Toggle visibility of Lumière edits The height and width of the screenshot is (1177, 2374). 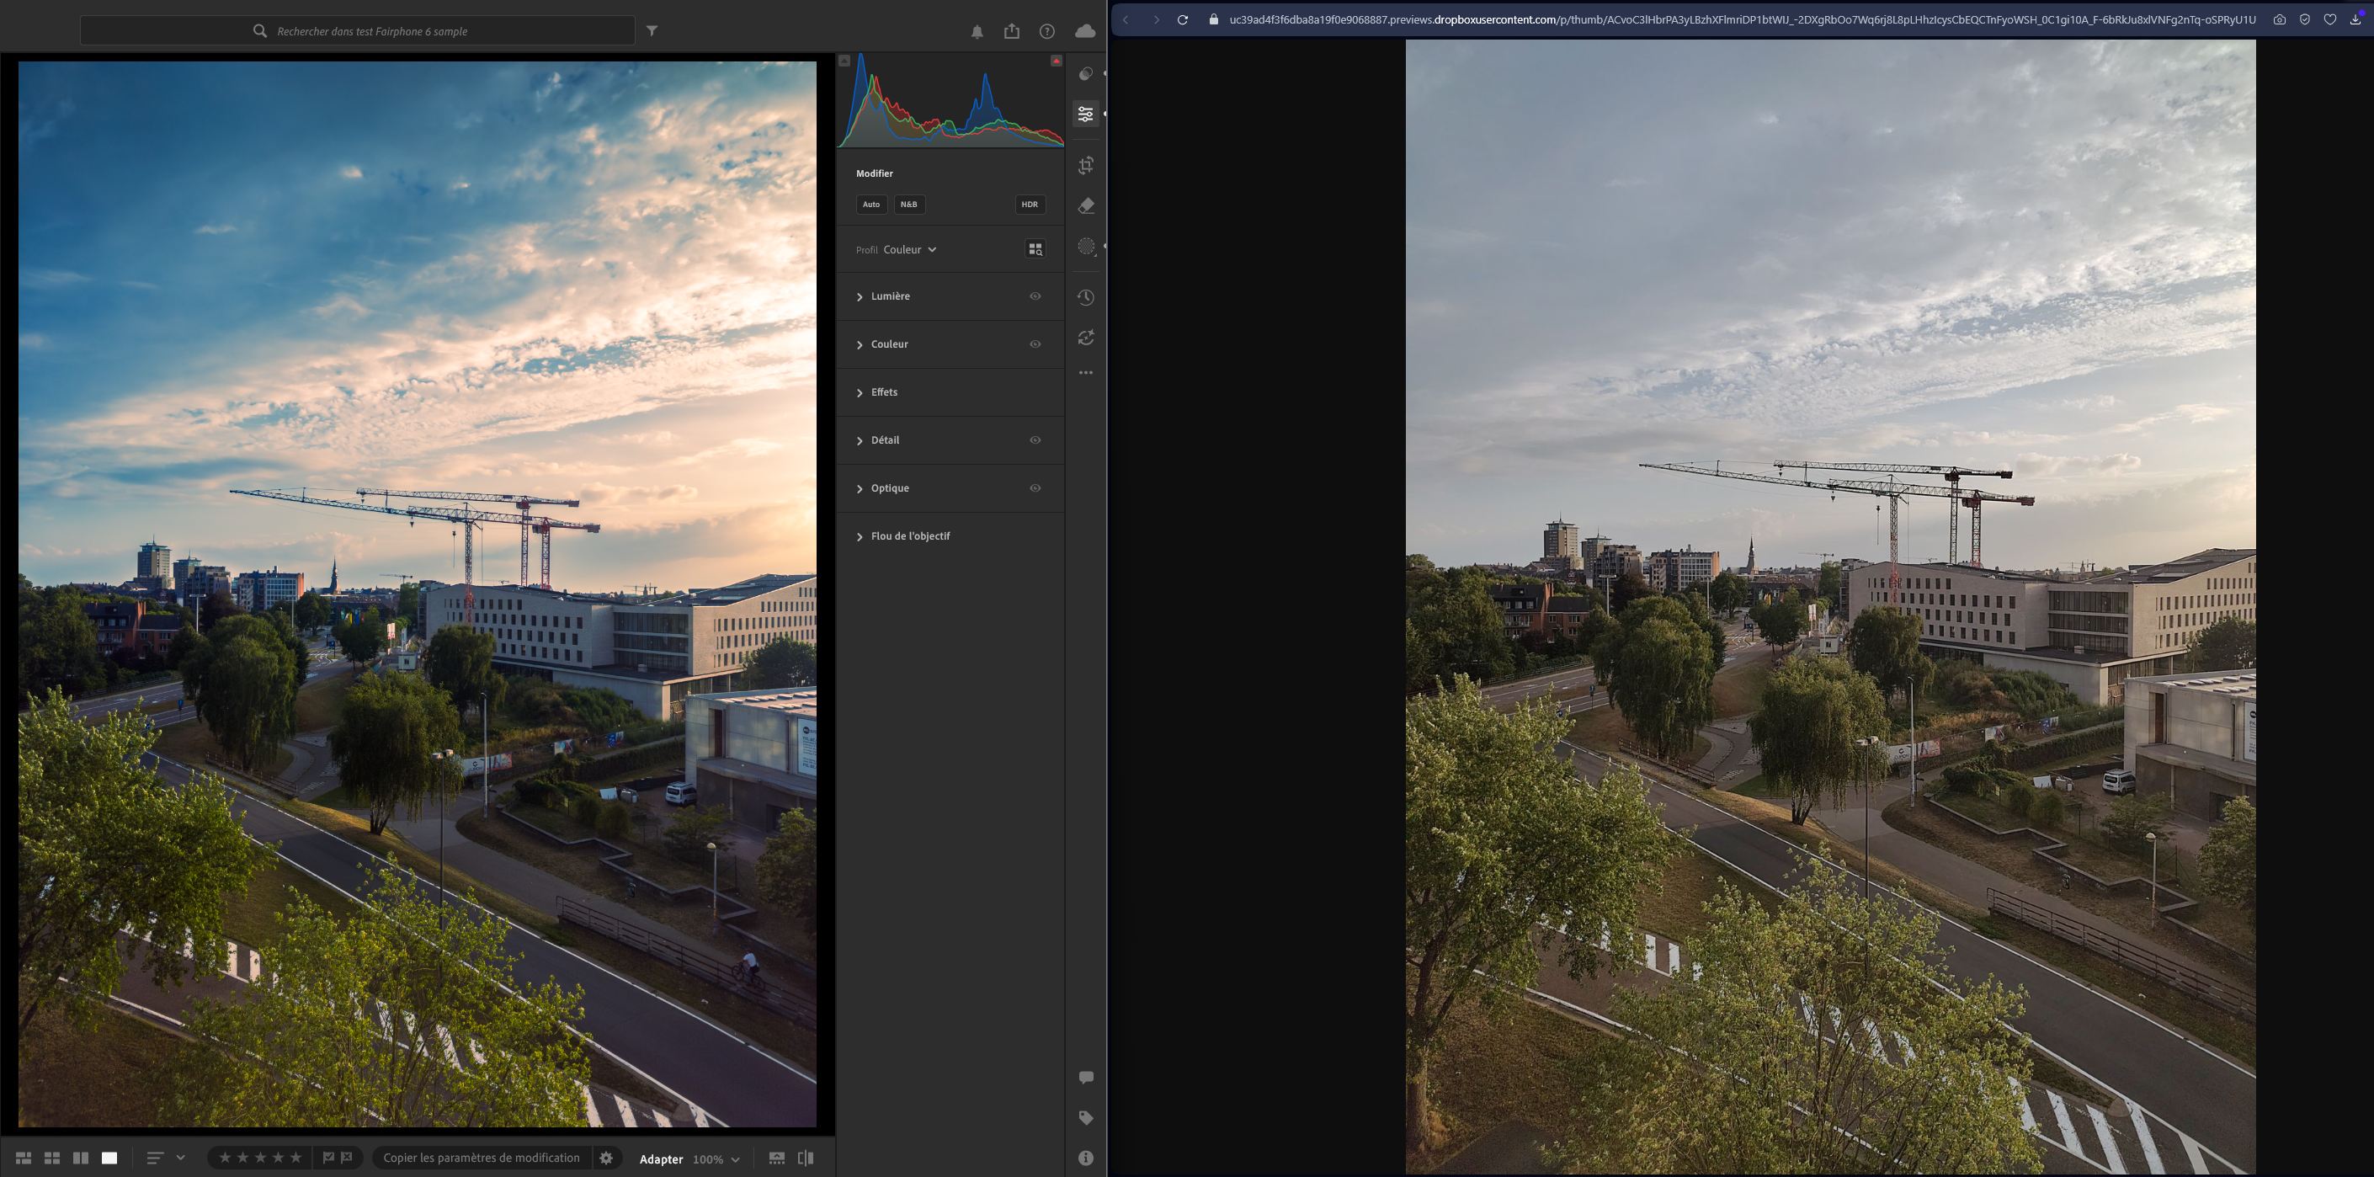click(x=1035, y=297)
